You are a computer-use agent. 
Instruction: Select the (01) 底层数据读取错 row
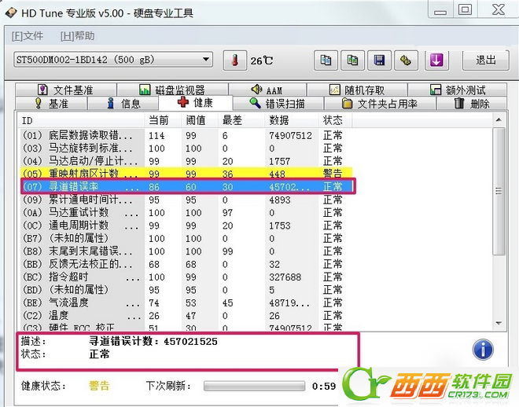(x=186, y=136)
